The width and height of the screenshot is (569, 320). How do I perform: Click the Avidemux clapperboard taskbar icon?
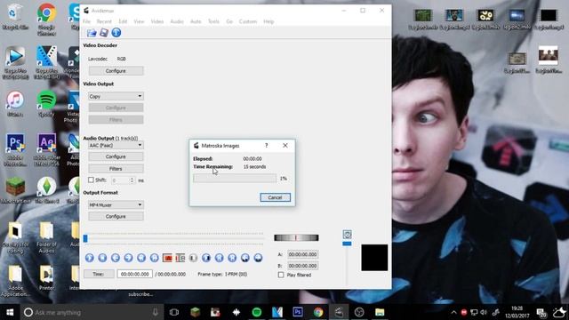point(339,312)
